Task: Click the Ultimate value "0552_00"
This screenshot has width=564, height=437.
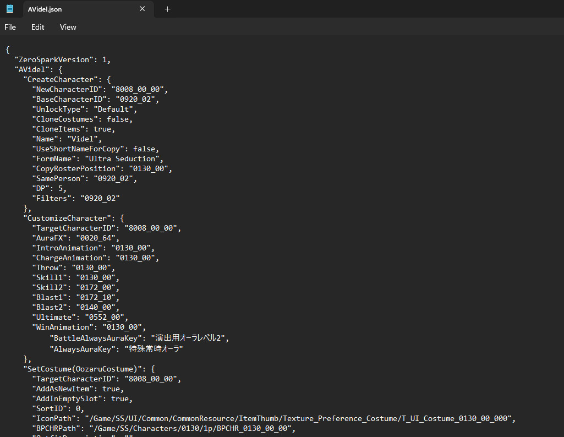Action: click(105, 317)
